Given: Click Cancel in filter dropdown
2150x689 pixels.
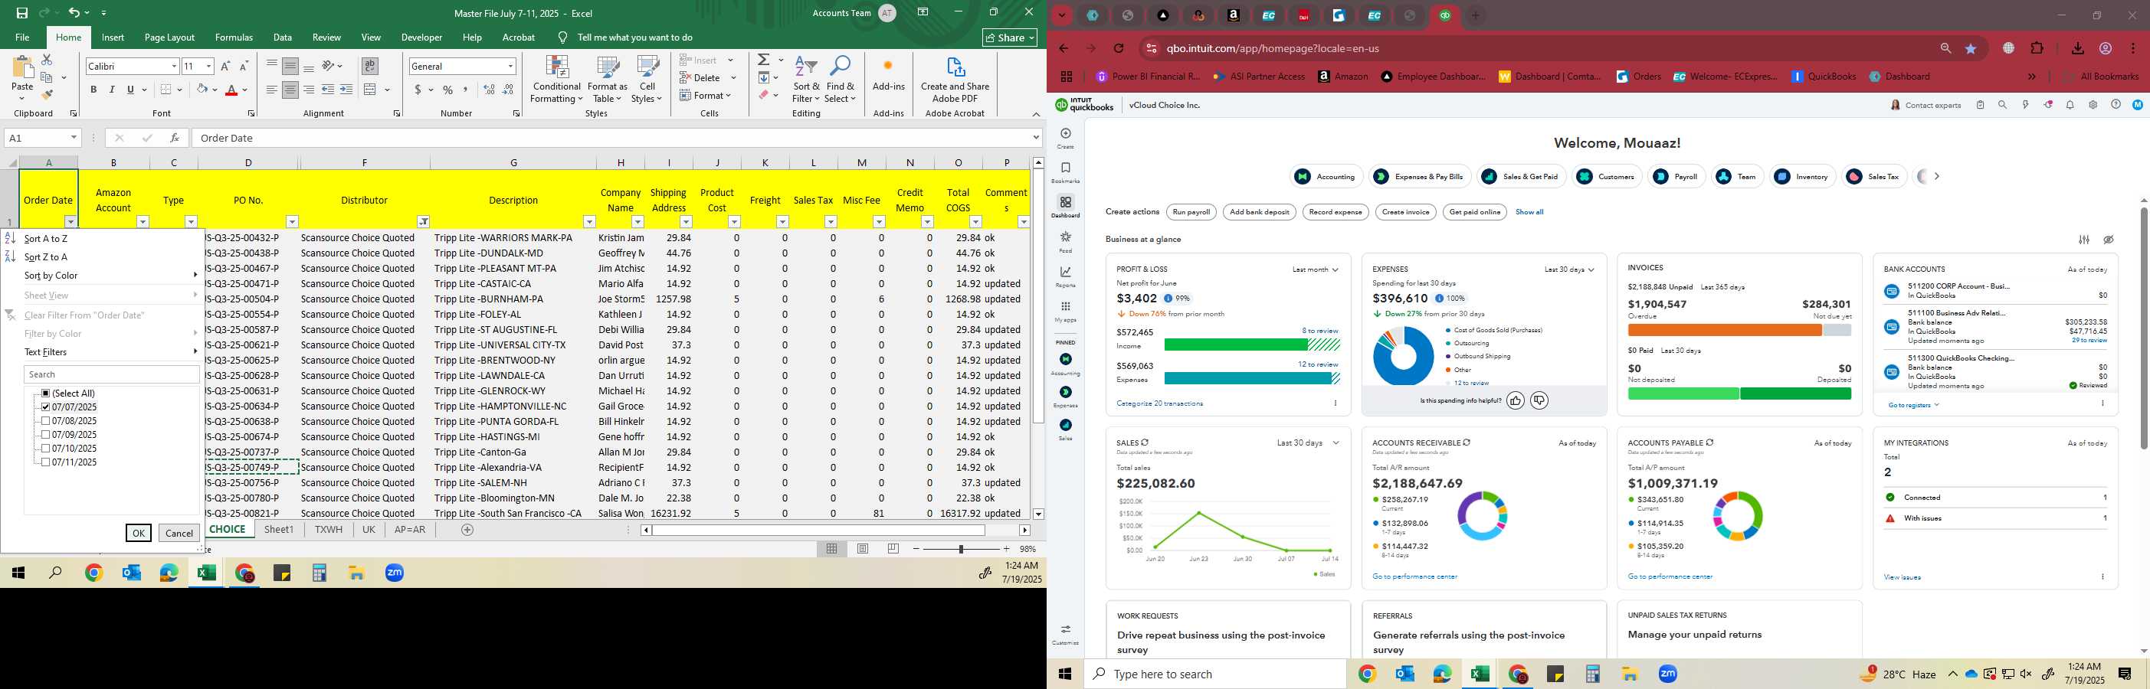Looking at the screenshot, I should [x=179, y=533].
